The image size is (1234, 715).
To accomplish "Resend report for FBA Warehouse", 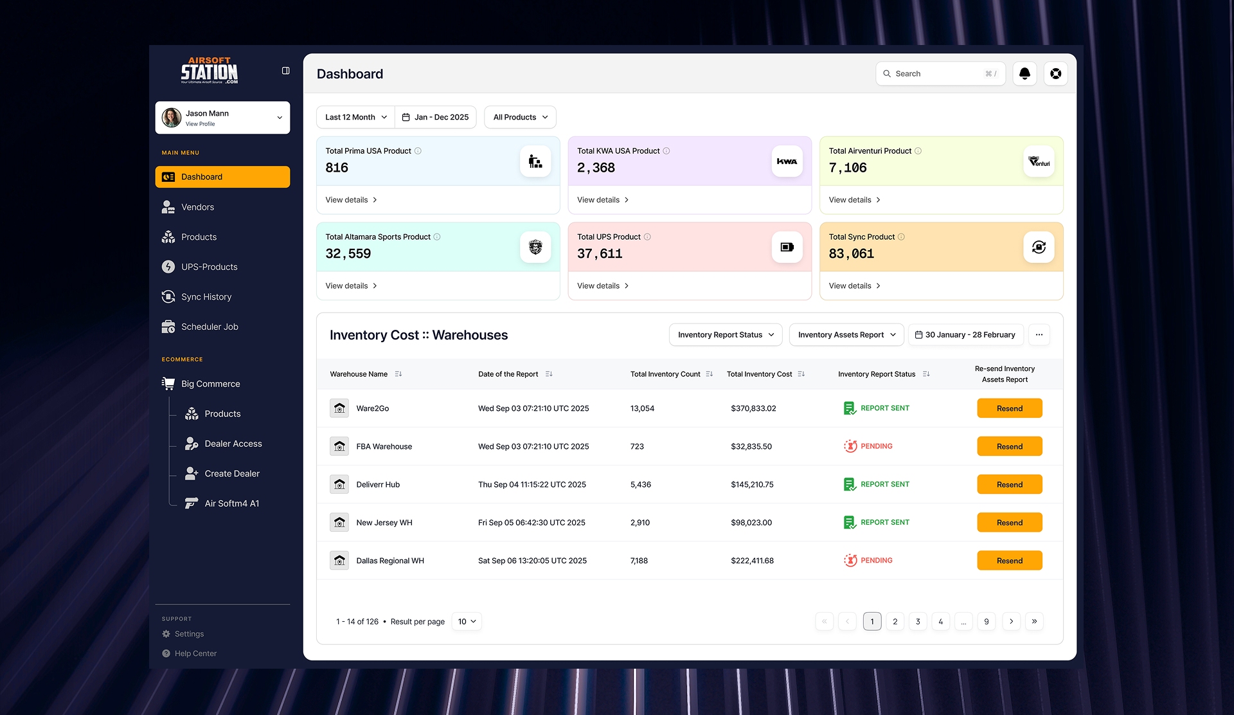I will [x=1009, y=447].
